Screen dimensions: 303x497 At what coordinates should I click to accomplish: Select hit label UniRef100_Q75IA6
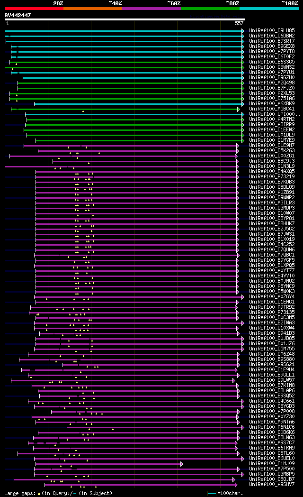(272, 99)
